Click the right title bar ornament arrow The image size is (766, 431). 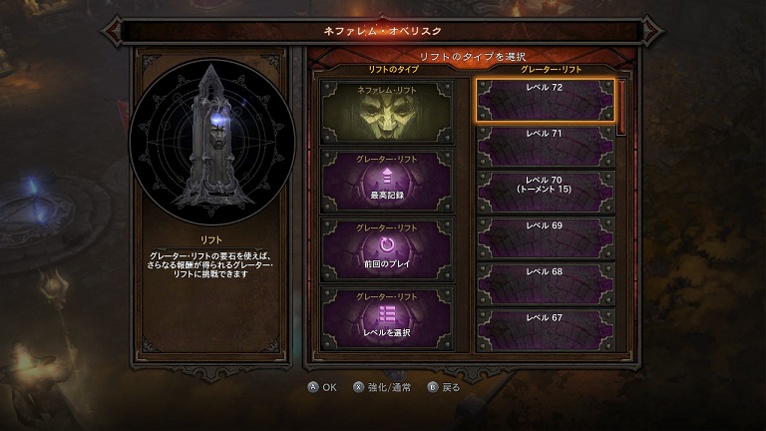click(651, 31)
